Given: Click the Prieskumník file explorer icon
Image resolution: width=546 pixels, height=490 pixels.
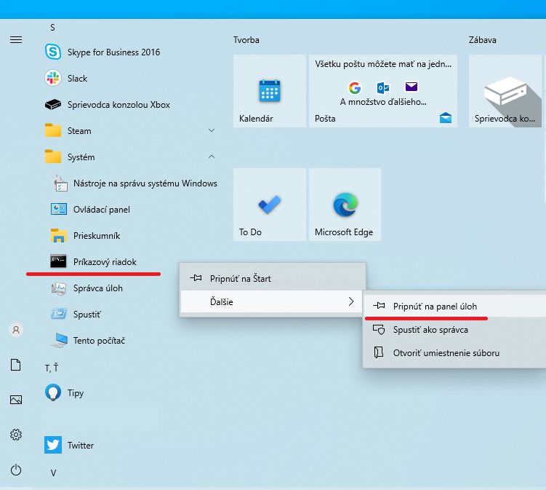Looking at the screenshot, I should point(59,235).
